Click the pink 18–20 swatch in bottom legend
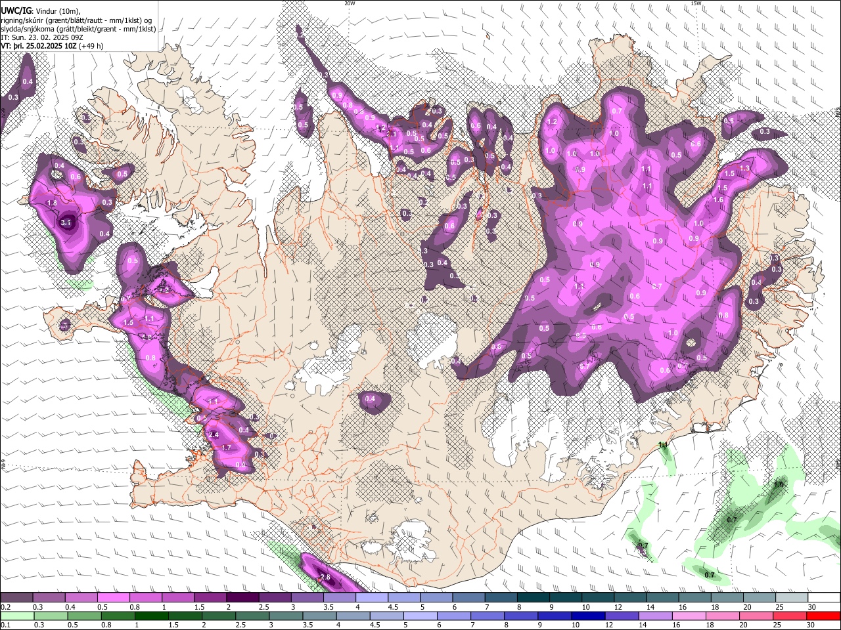841x630 pixels. click(x=722, y=616)
